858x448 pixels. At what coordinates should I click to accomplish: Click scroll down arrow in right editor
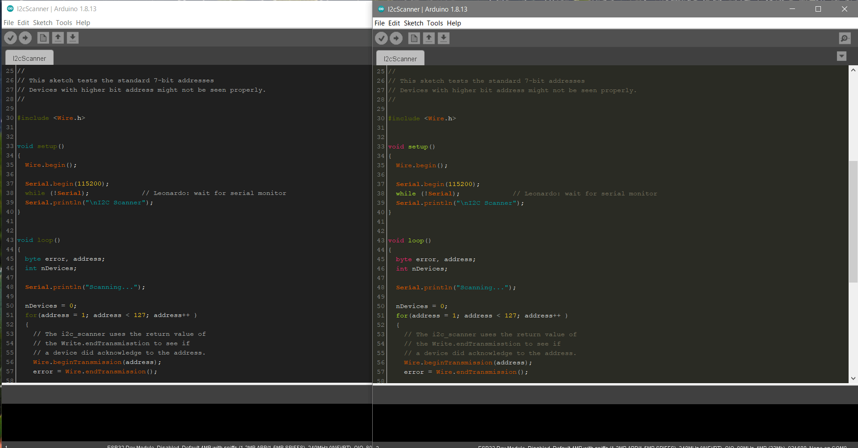tap(853, 378)
